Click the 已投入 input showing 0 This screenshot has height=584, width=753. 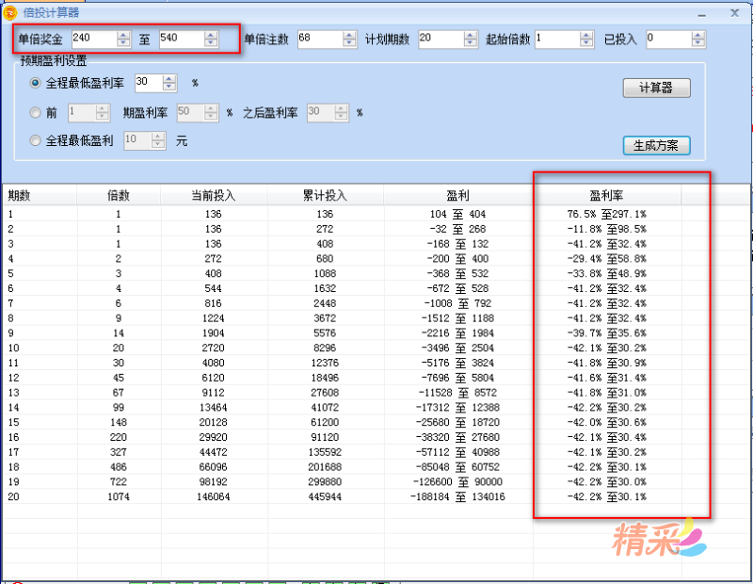pyautogui.click(x=669, y=39)
